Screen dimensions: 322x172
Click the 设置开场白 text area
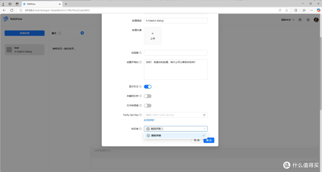(176, 70)
